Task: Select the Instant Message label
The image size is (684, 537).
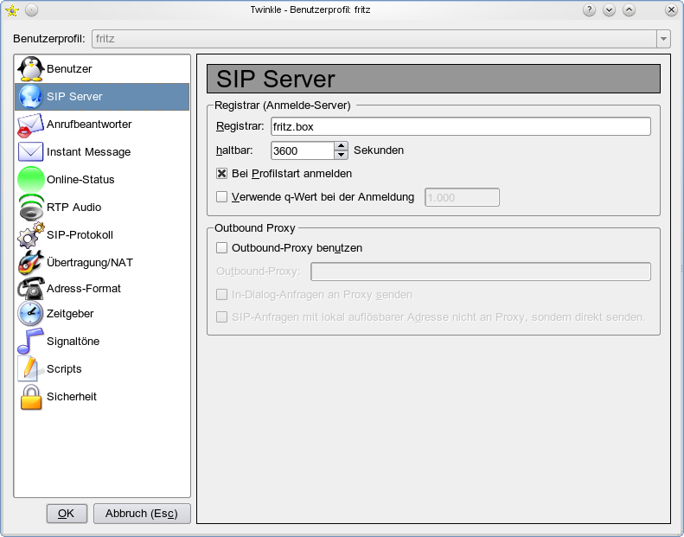Action: tap(88, 152)
